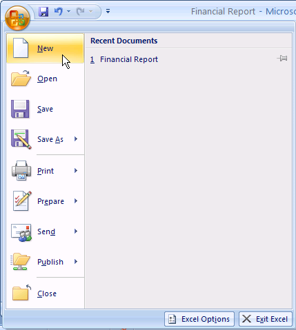Click the Excel Options button

199,319
